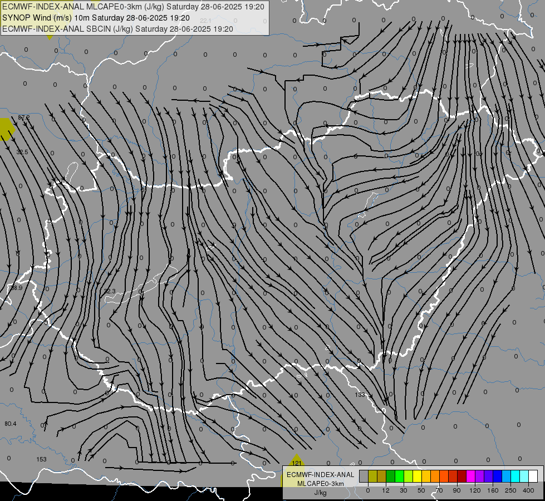Click the ECMWF-INDEX-ANAL SBCIN header line

(117, 29)
